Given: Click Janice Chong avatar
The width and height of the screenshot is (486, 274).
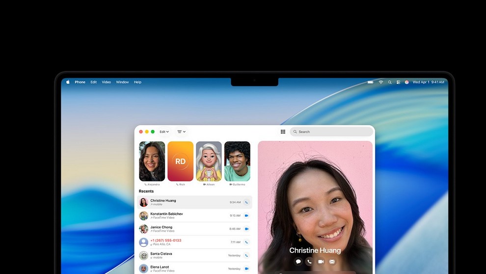Looking at the screenshot, I should click(x=143, y=229).
